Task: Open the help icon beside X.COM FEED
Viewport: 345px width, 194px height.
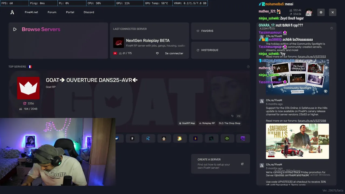Action: 332,28
